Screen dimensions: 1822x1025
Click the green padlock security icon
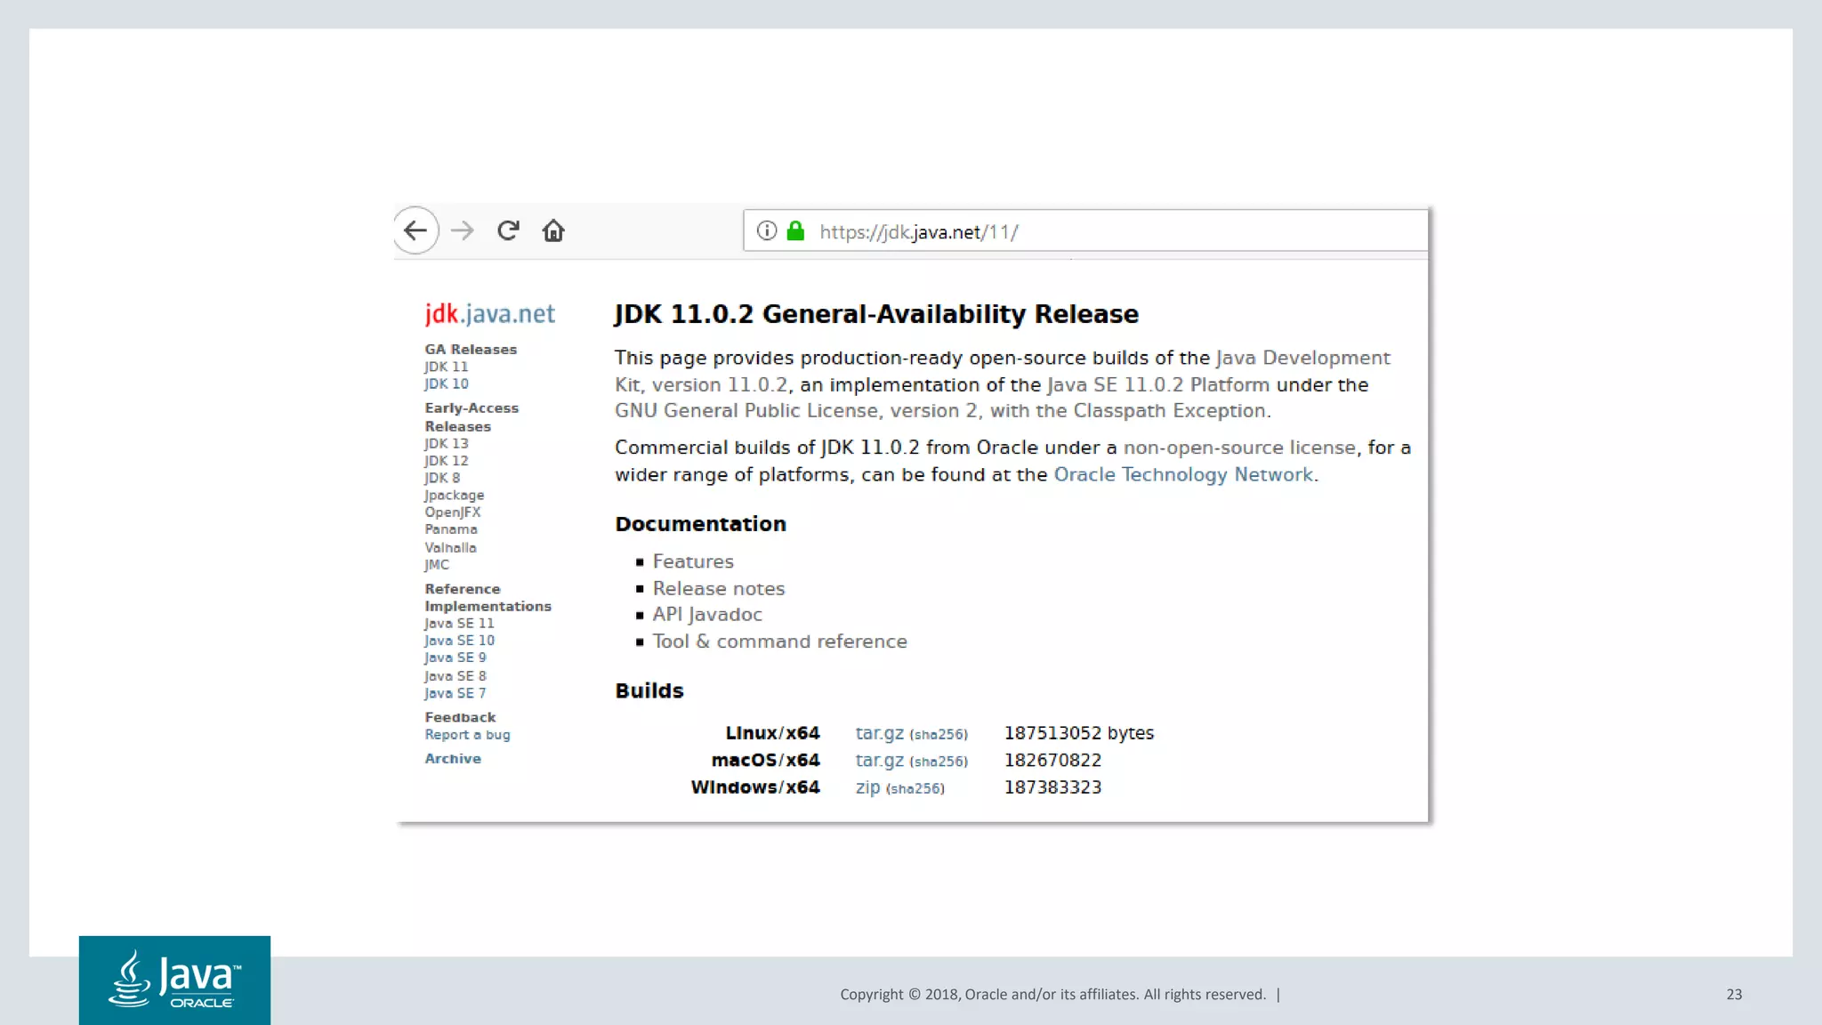coord(796,231)
